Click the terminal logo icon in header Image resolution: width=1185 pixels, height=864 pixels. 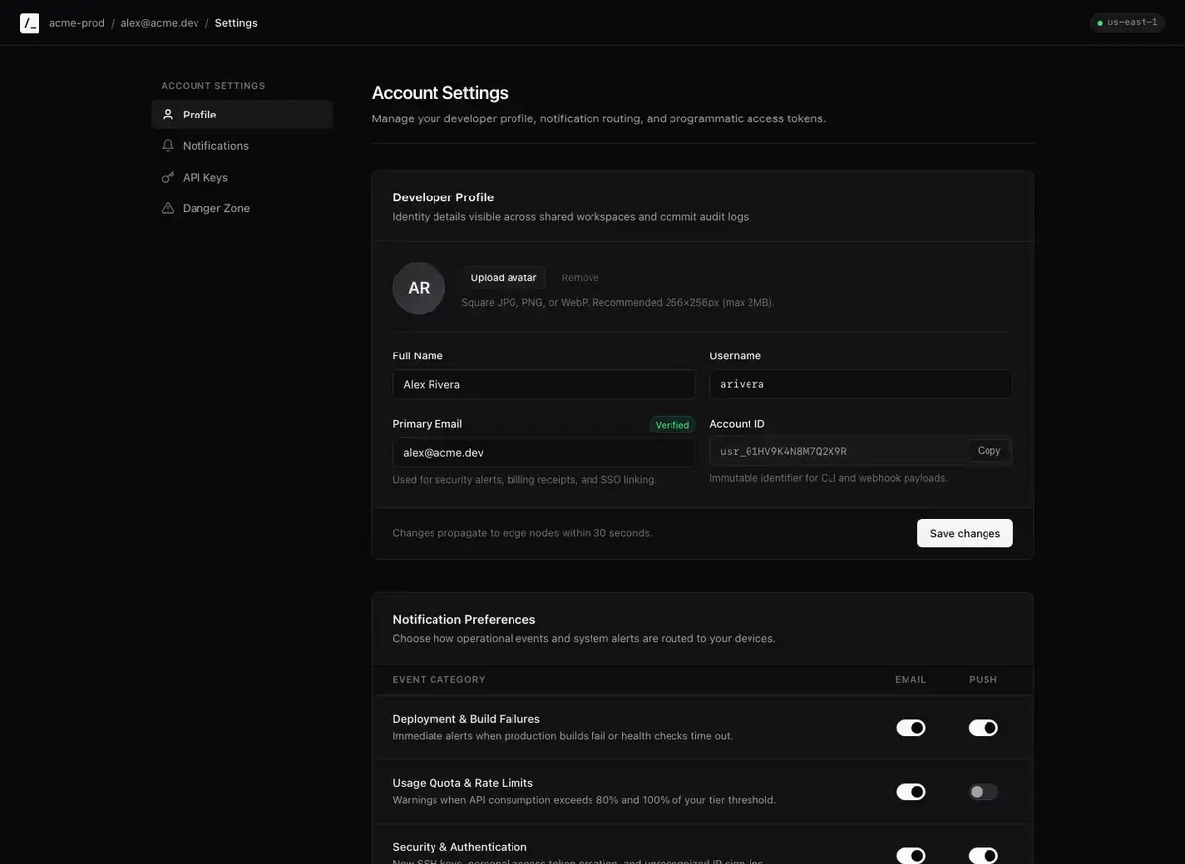coord(30,23)
